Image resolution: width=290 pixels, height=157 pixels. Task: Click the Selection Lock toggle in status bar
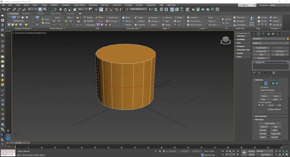[160, 151]
